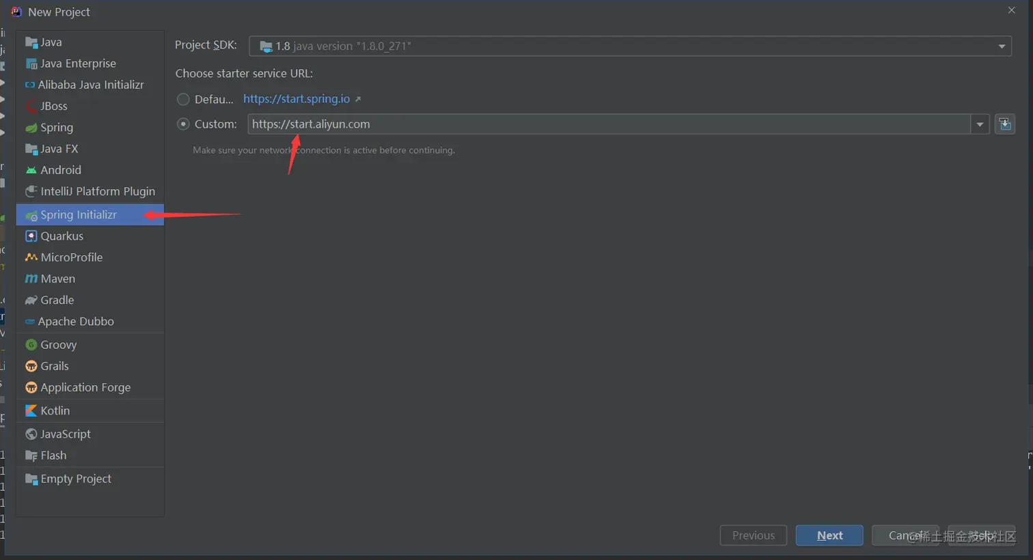Select the JavaScript label
Screen dimensions: 1033x560
coord(66,434)
